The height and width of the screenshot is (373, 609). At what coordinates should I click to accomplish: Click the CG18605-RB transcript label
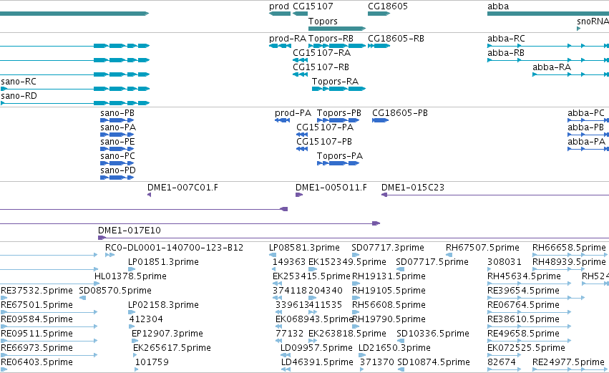click(396, 39)
